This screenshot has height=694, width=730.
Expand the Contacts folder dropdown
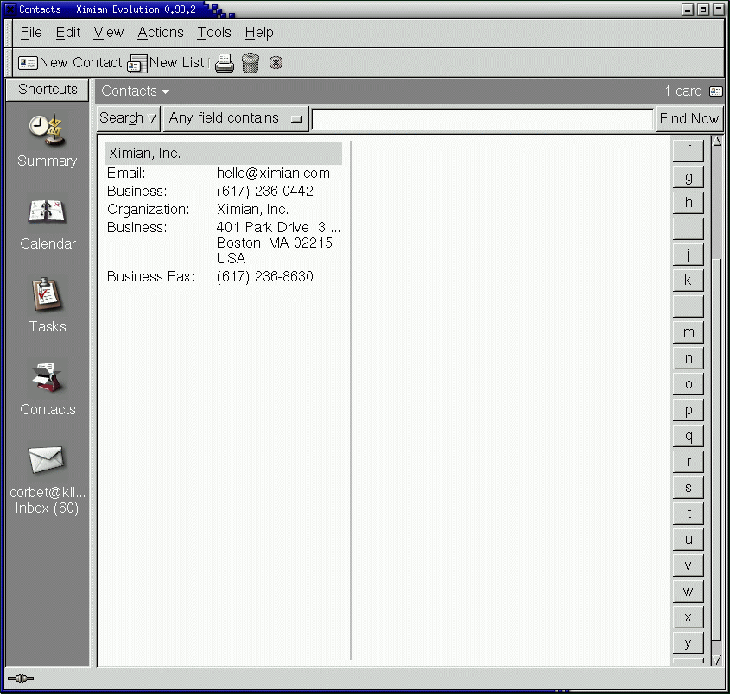click(x=135, y=91)
